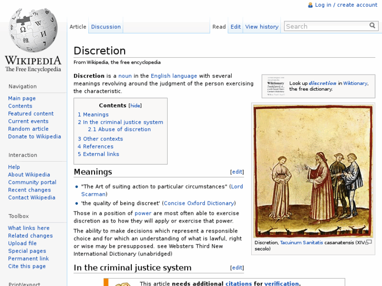Jump to 5 External links
Viewport: 382px width, 286px height.
click(x=98, y=154)
